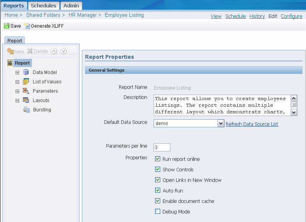Image resolution: width=306 pixels, height=222 pixels.
Task: Click the Layouts icon in tree
Action: pyautogui.click(x=26, y=100)
